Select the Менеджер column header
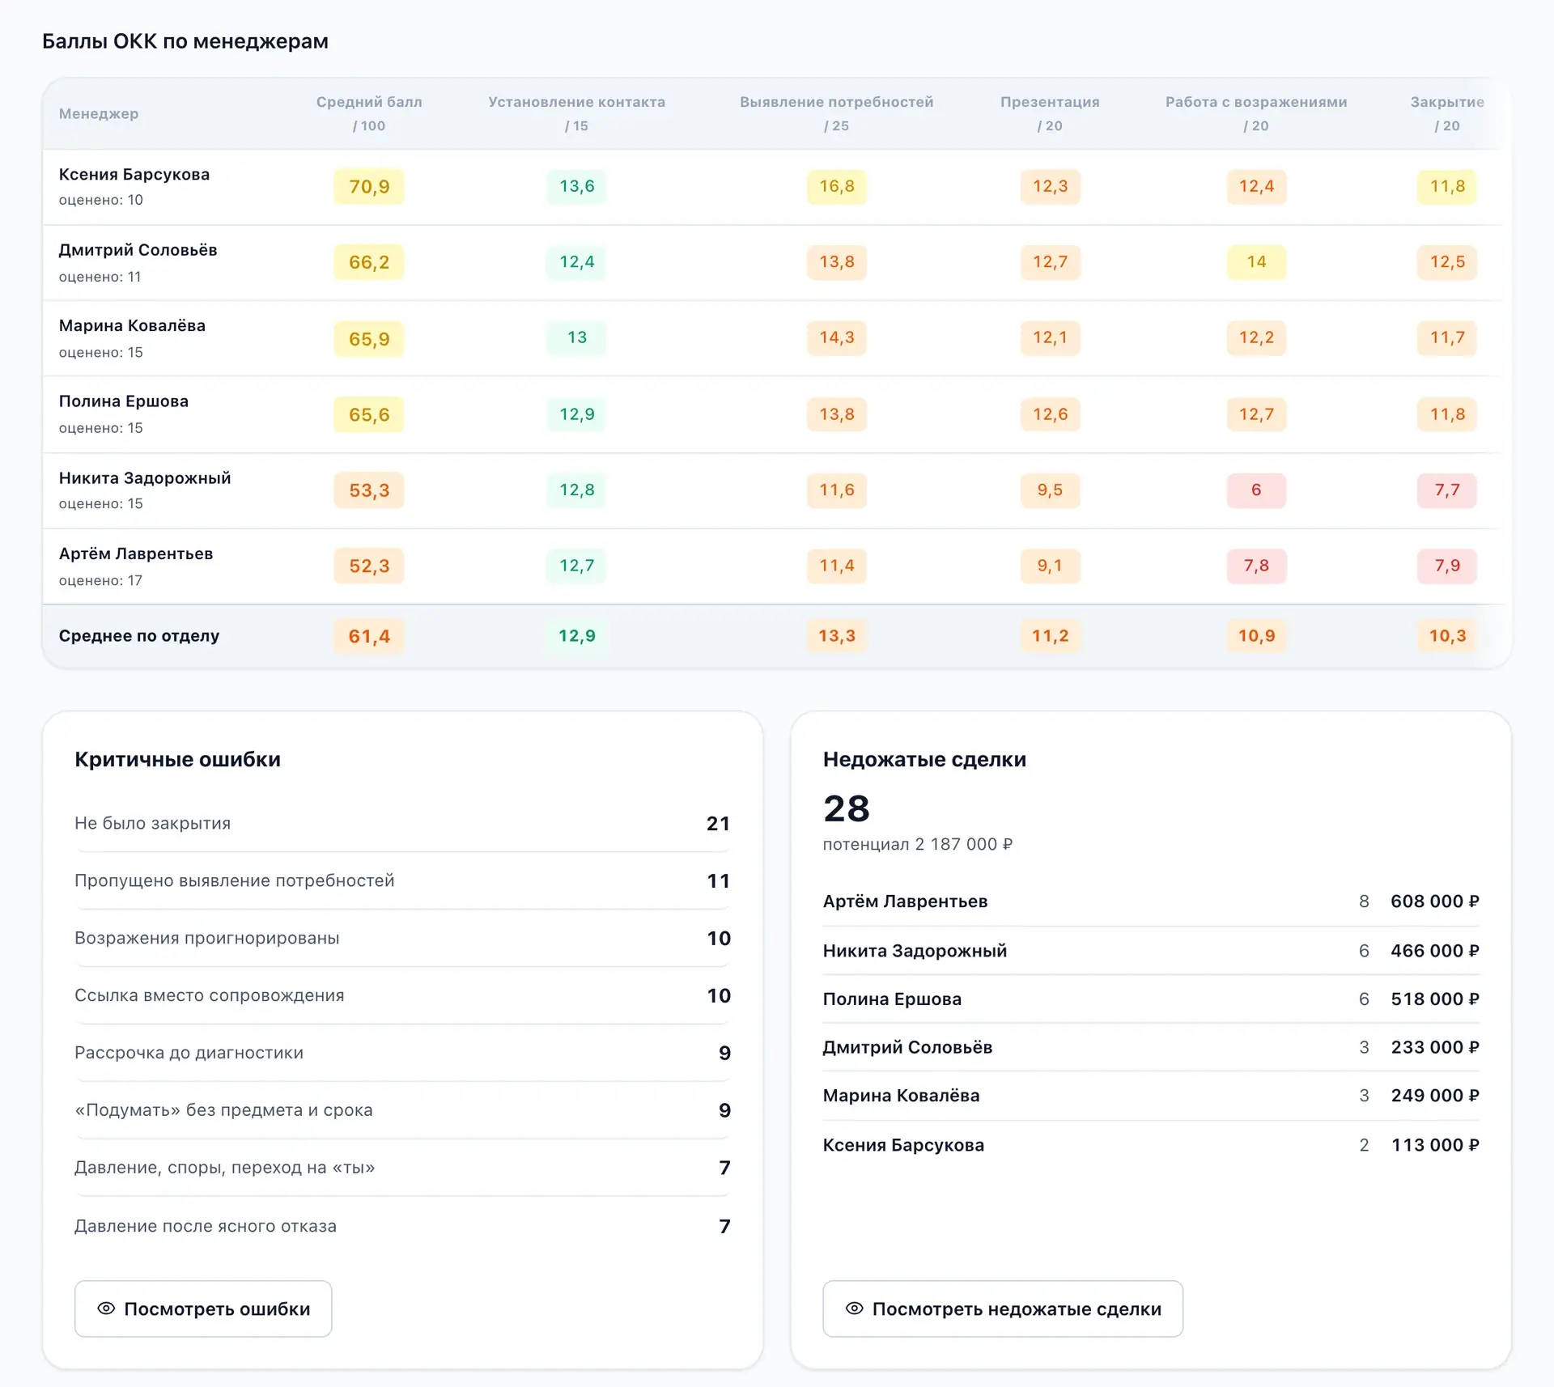The image size is (1554, 1387). [x=99, y=113]
